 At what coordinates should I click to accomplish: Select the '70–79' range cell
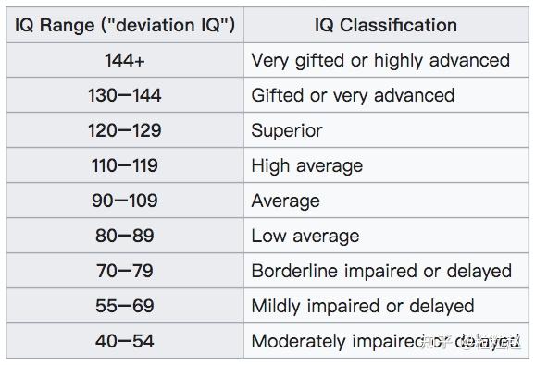pos(125,271)
